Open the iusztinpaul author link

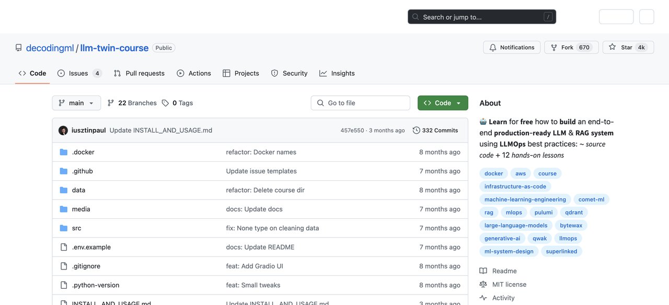tap(89, 131)
